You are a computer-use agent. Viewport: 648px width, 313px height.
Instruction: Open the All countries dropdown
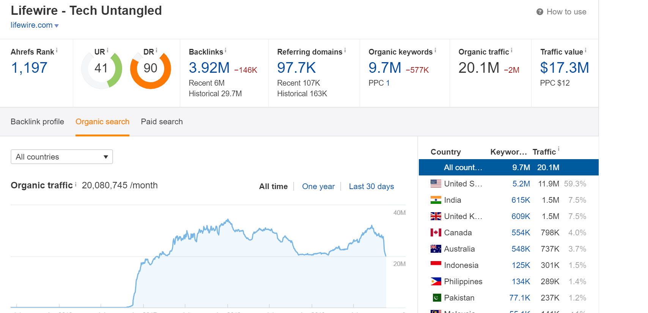[x=62, y=157]
